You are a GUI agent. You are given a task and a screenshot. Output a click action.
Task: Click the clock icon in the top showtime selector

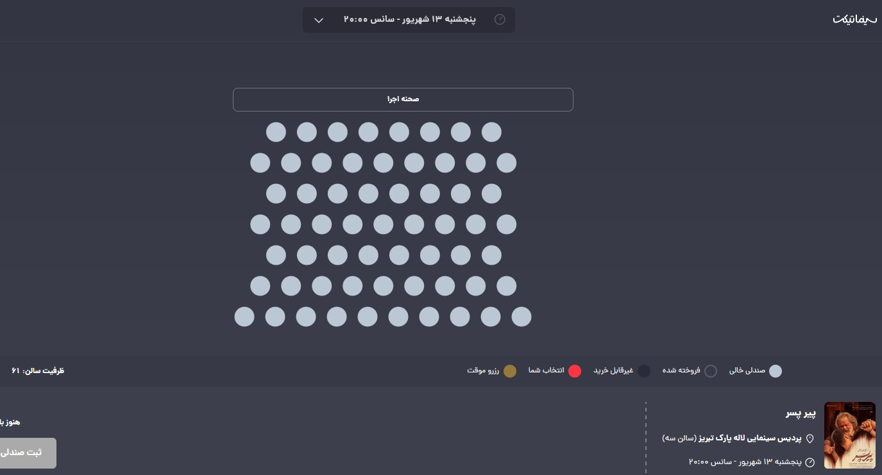500,19
